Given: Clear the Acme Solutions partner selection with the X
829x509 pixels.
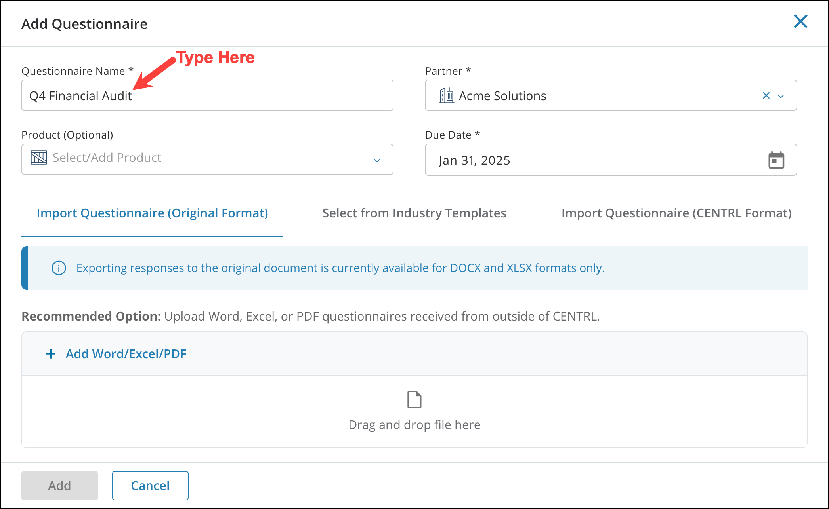Looking at the screenshot, I should 764,95.
